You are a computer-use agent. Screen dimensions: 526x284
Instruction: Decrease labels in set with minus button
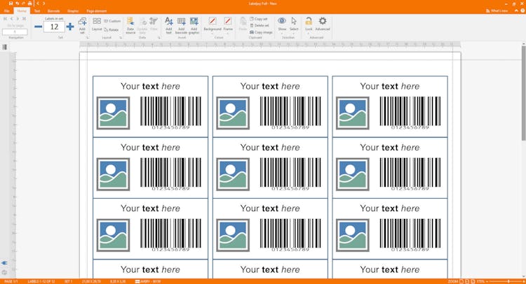click(x=39, y=27)
